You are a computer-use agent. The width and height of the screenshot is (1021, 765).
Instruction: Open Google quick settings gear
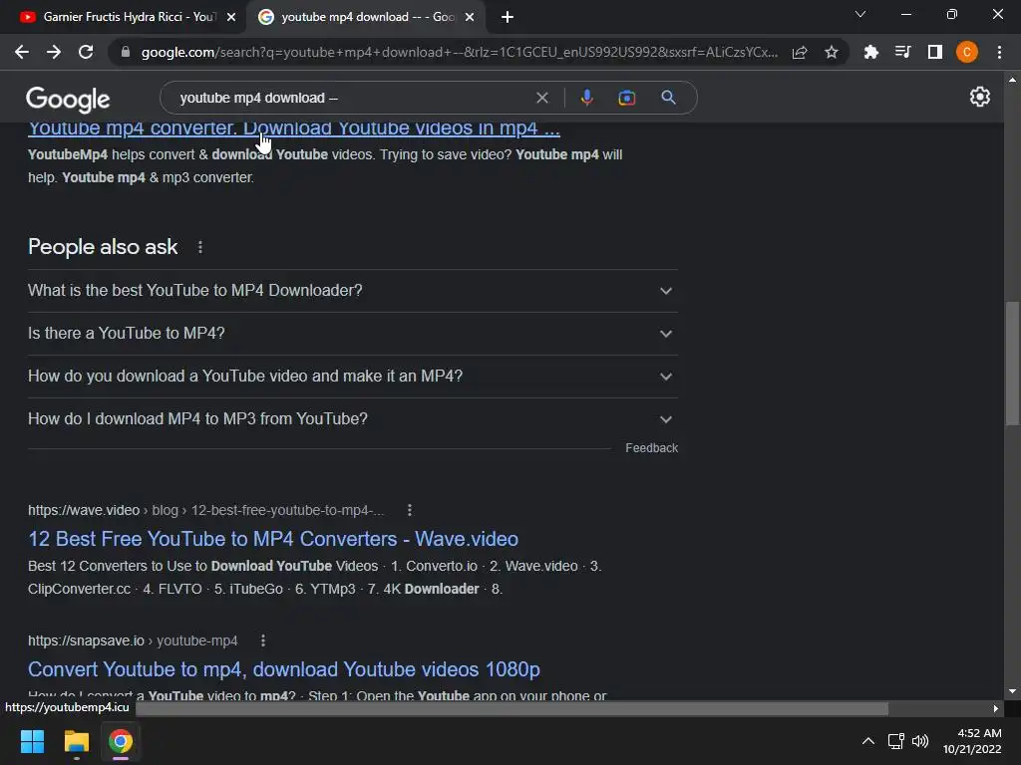point(980,97)
